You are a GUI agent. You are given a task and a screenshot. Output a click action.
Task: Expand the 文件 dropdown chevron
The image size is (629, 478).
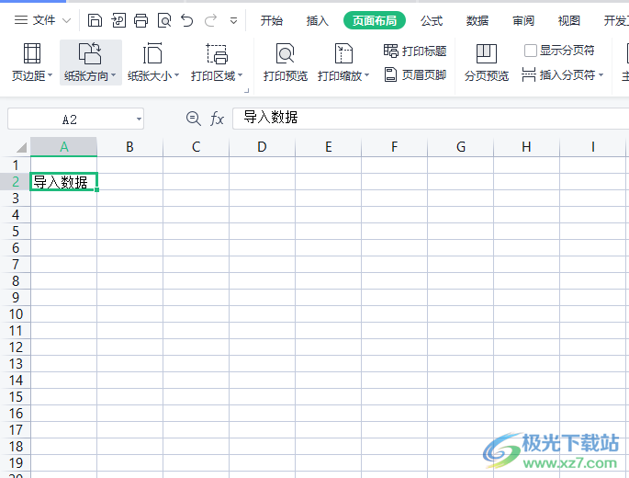[x=67, y=20]
